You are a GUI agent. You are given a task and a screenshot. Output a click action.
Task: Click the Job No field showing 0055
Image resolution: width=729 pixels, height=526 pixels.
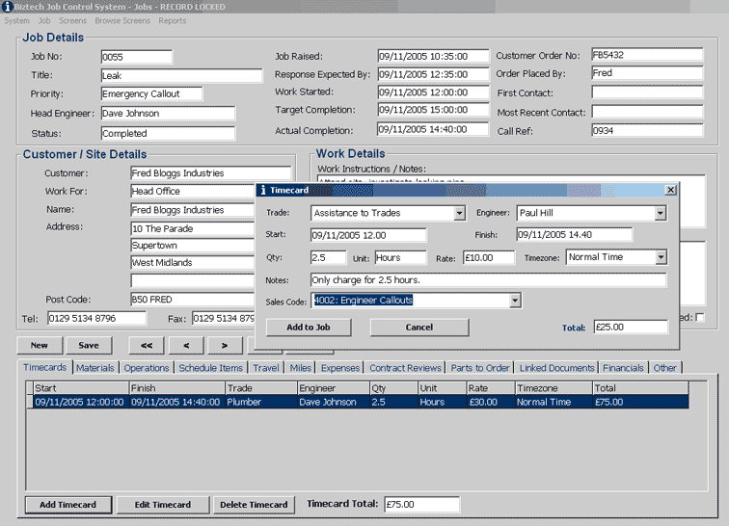[137, 57]
